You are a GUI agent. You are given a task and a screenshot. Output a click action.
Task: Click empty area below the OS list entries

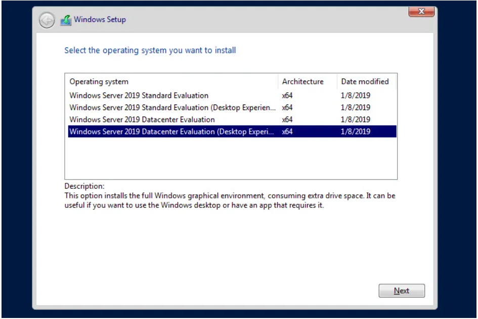click(x=231, y=158)
